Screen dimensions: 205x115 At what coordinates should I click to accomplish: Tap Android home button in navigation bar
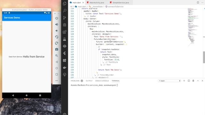click(x=27, y=95)
